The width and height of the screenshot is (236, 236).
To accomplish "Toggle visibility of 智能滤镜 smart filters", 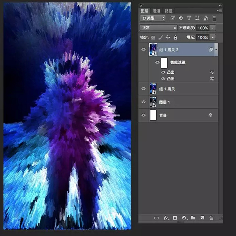I will 157,62.
